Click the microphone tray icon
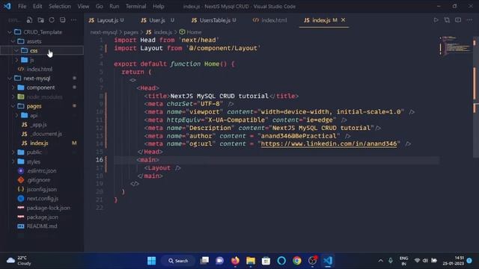Screen dimensions: 479x269 pos(391,261)
